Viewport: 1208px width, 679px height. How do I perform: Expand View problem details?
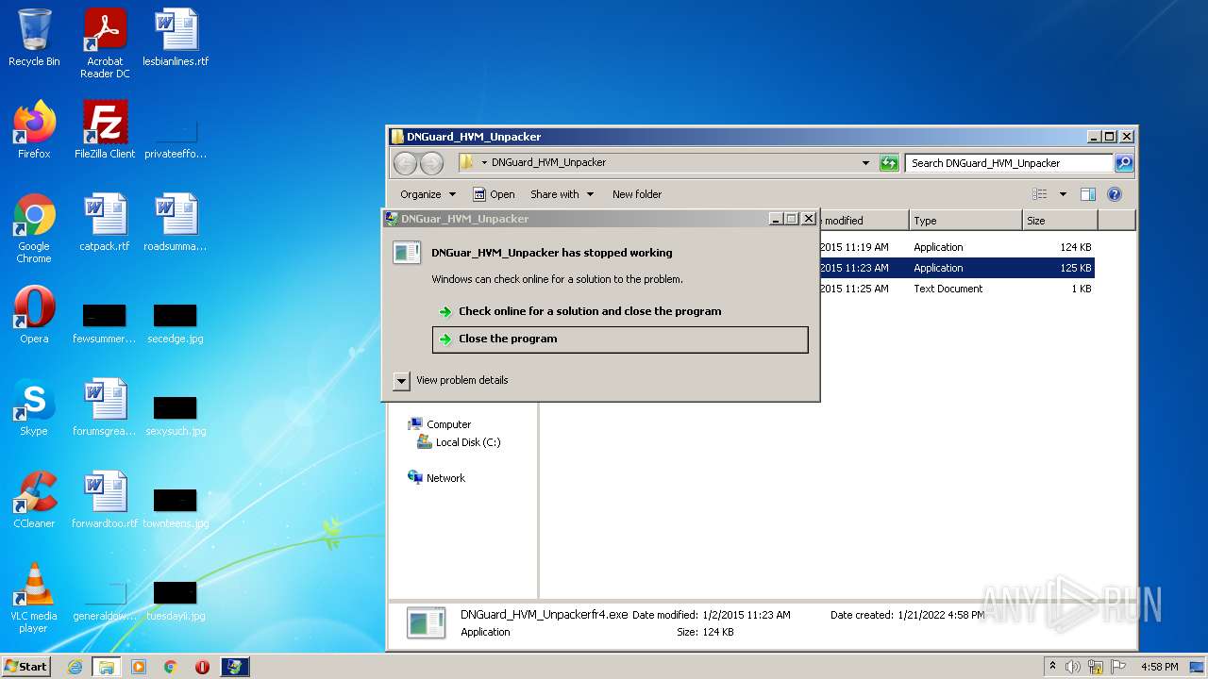coord(452,380)
